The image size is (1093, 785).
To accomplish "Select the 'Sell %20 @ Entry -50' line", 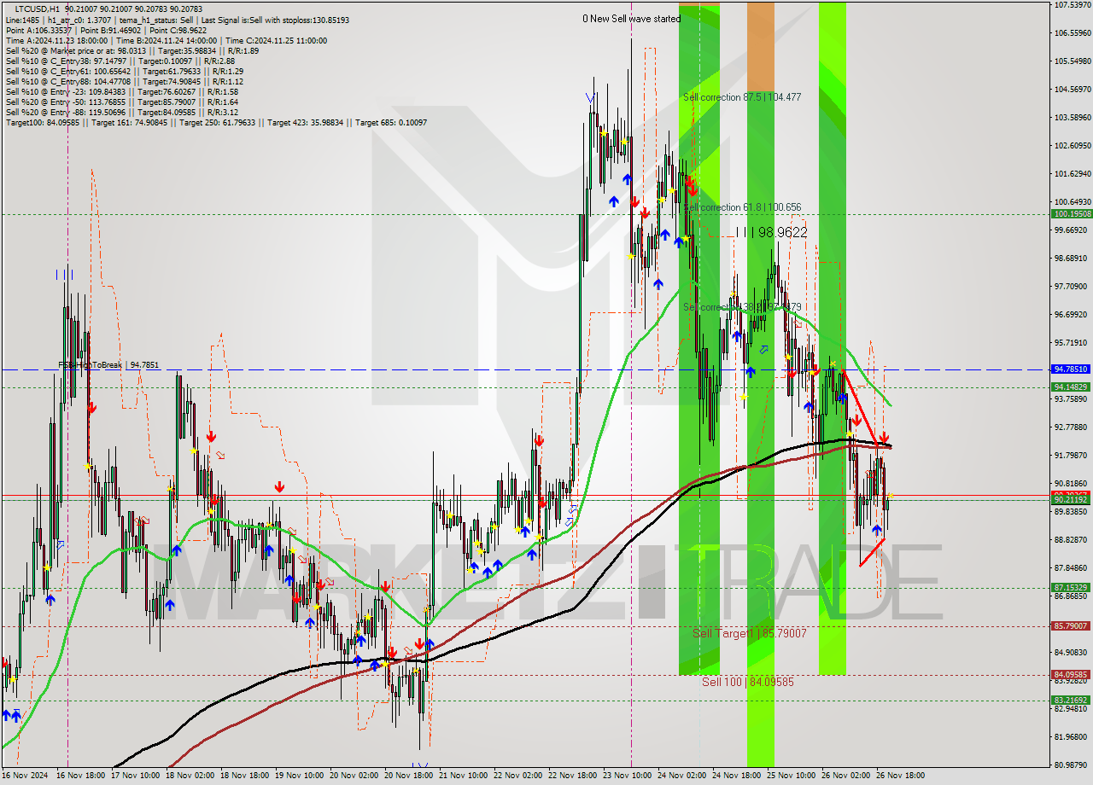I will point(121,102).
